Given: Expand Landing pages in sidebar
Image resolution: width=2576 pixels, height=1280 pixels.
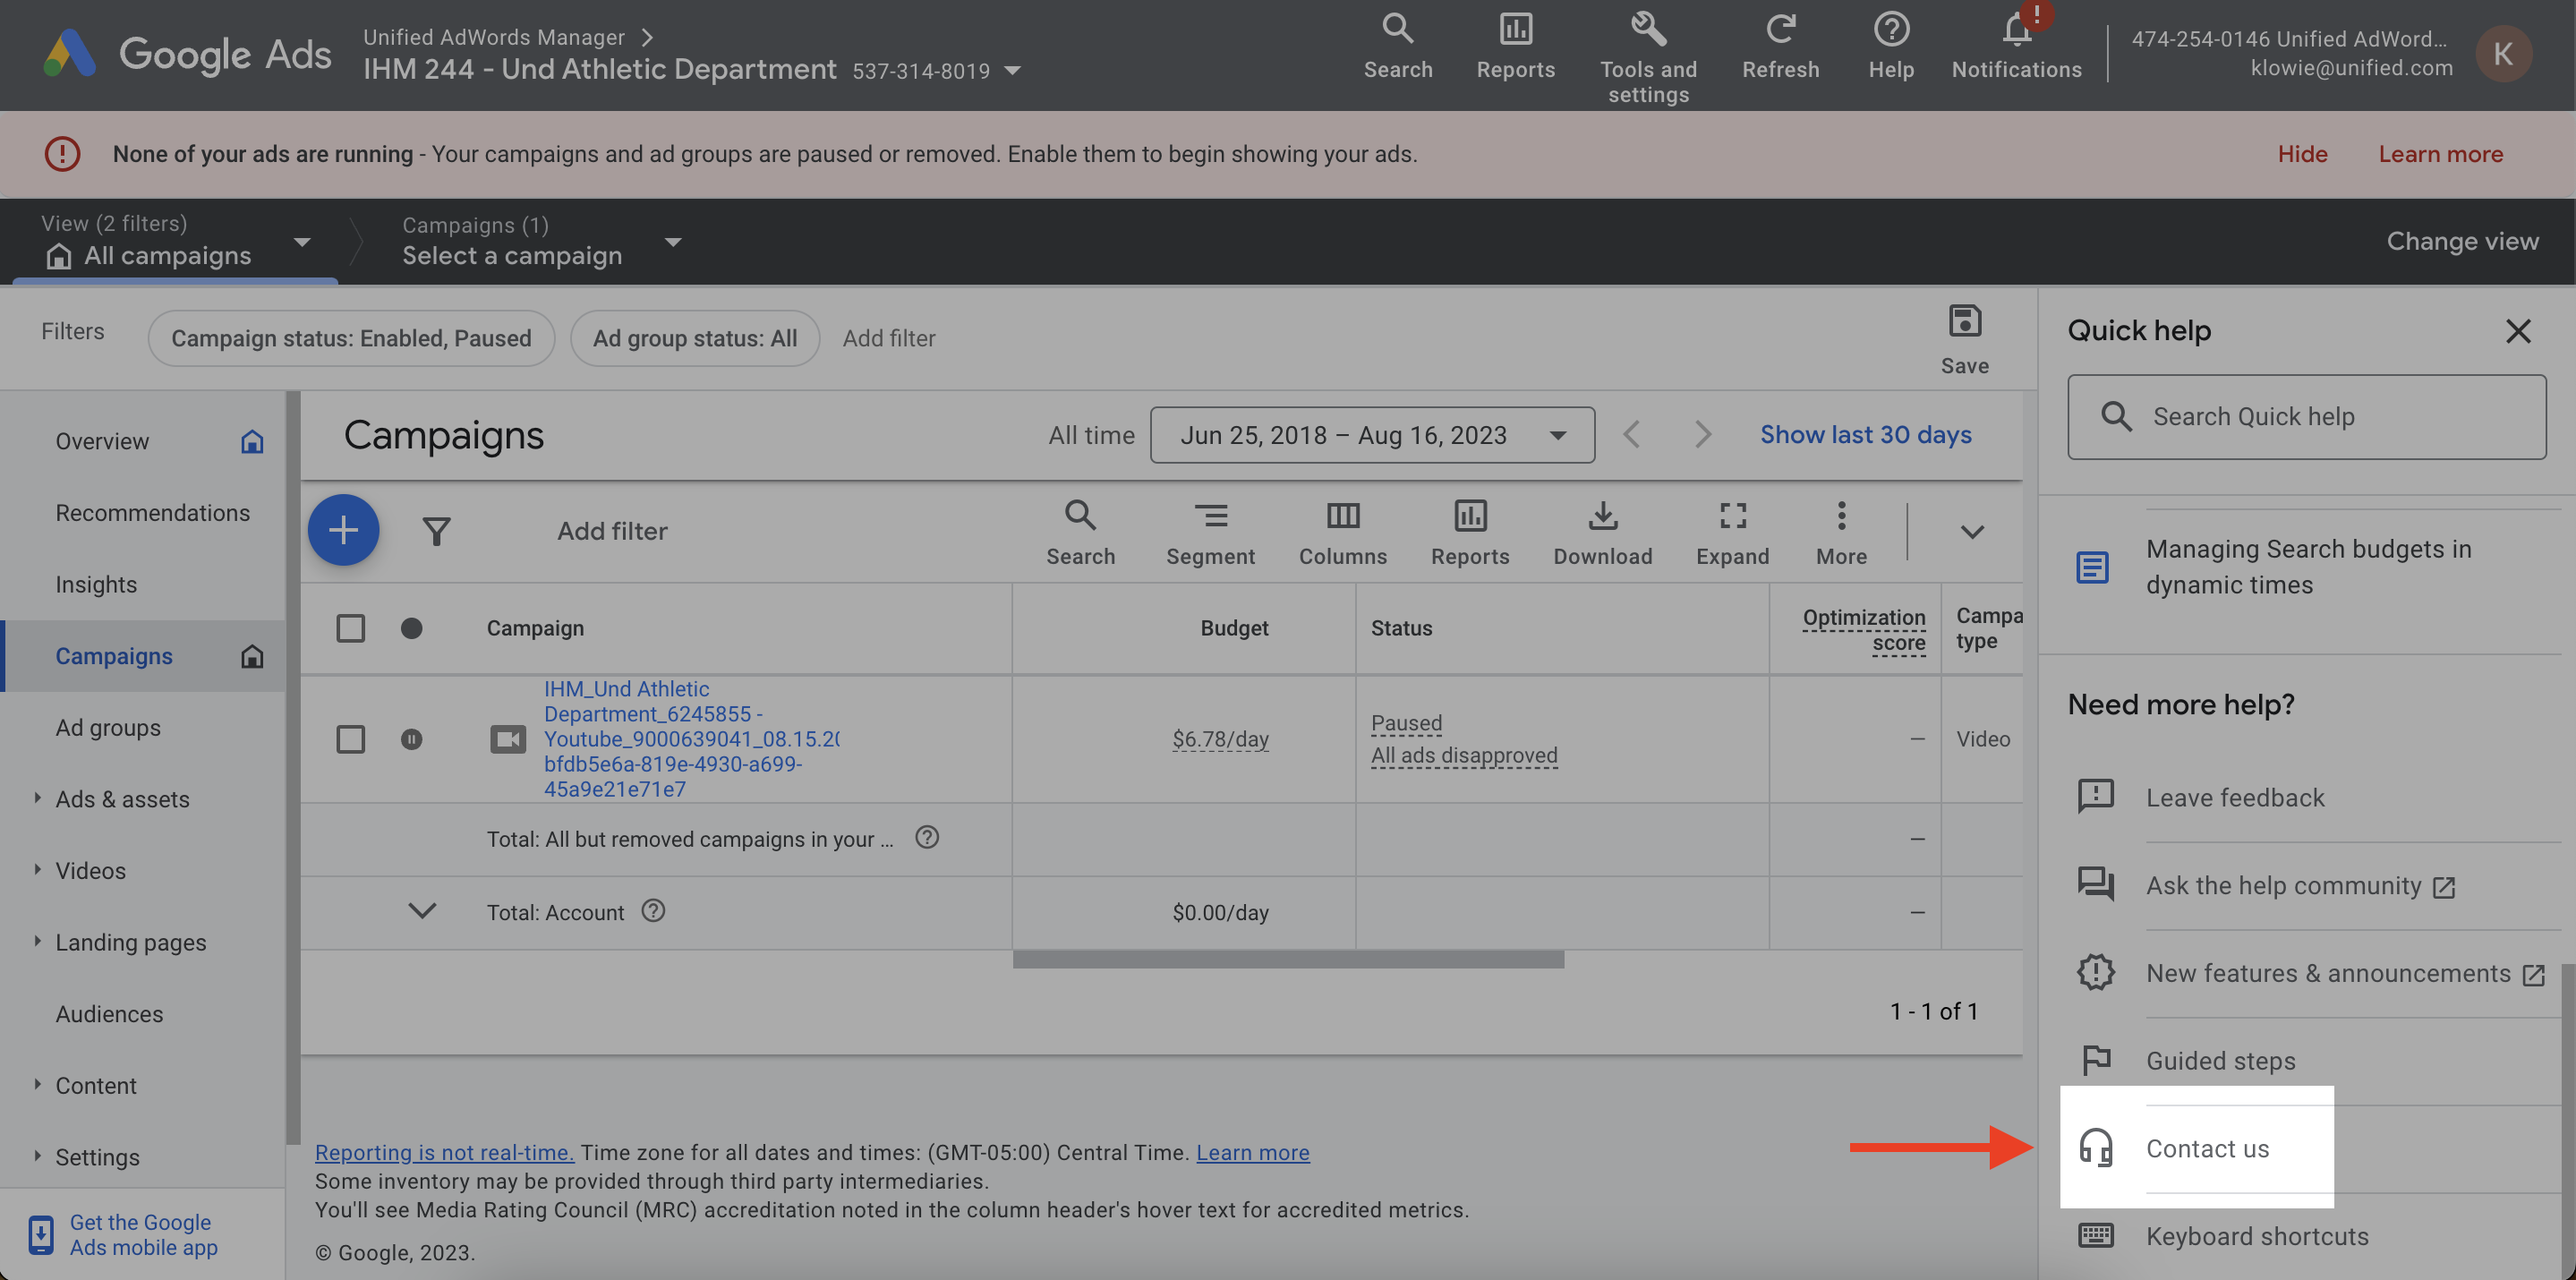Looking at the screenshot, I should click(37, 940).
